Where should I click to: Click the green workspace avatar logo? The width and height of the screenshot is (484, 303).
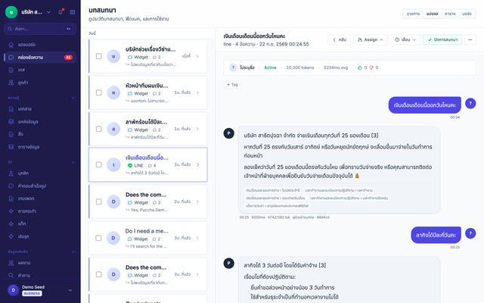[11, 12]
